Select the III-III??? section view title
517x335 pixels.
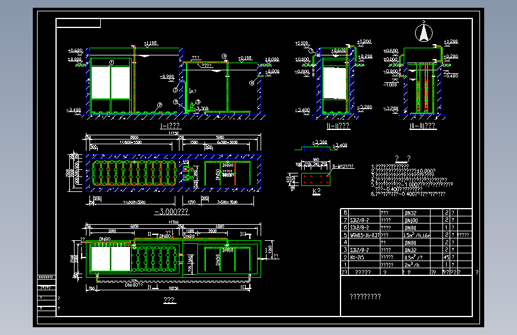(422, 126)
